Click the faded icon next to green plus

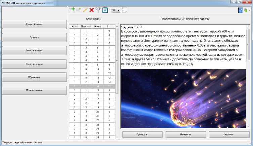tap(79, 10)
